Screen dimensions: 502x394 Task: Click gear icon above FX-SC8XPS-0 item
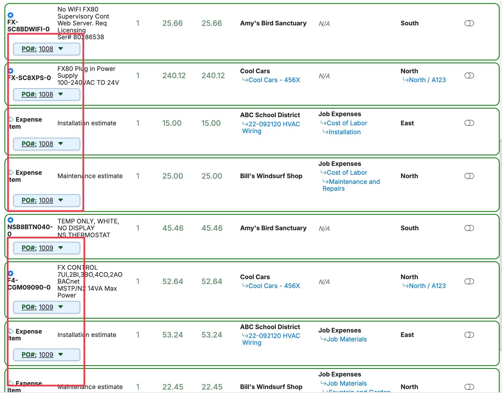pyautogui.click(x=11, y=71)
